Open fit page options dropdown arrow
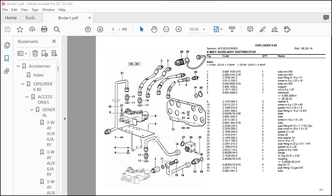Screen dimensions: 332x196 [221, 29]
